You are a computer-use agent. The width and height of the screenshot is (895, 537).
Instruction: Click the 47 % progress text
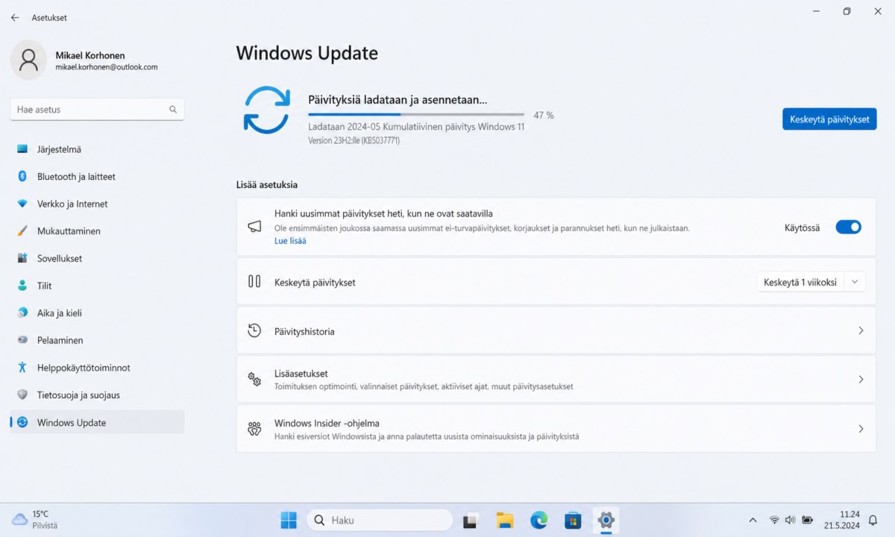pyautogui.click(x=544, y=116)
